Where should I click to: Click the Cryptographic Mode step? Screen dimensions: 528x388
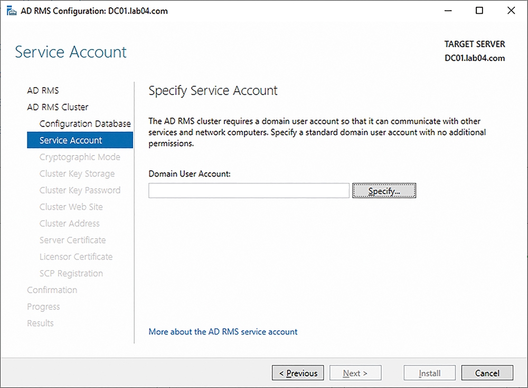click(80, 157)
